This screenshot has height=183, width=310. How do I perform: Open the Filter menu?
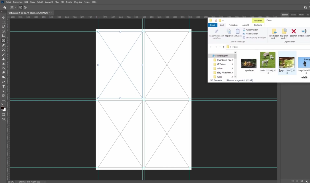pos(57,2)
